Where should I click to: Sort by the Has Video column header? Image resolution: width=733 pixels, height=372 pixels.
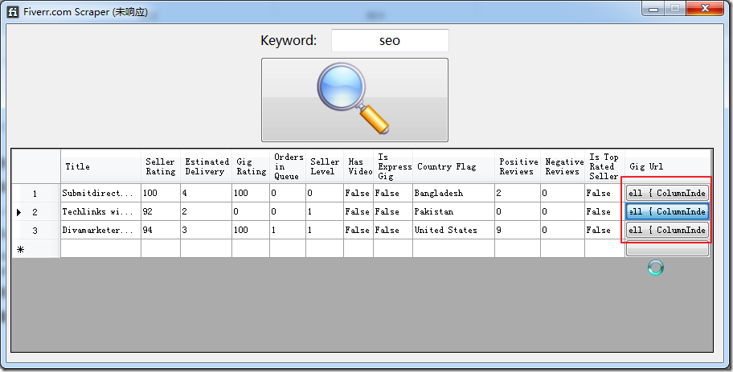(358, 166)
